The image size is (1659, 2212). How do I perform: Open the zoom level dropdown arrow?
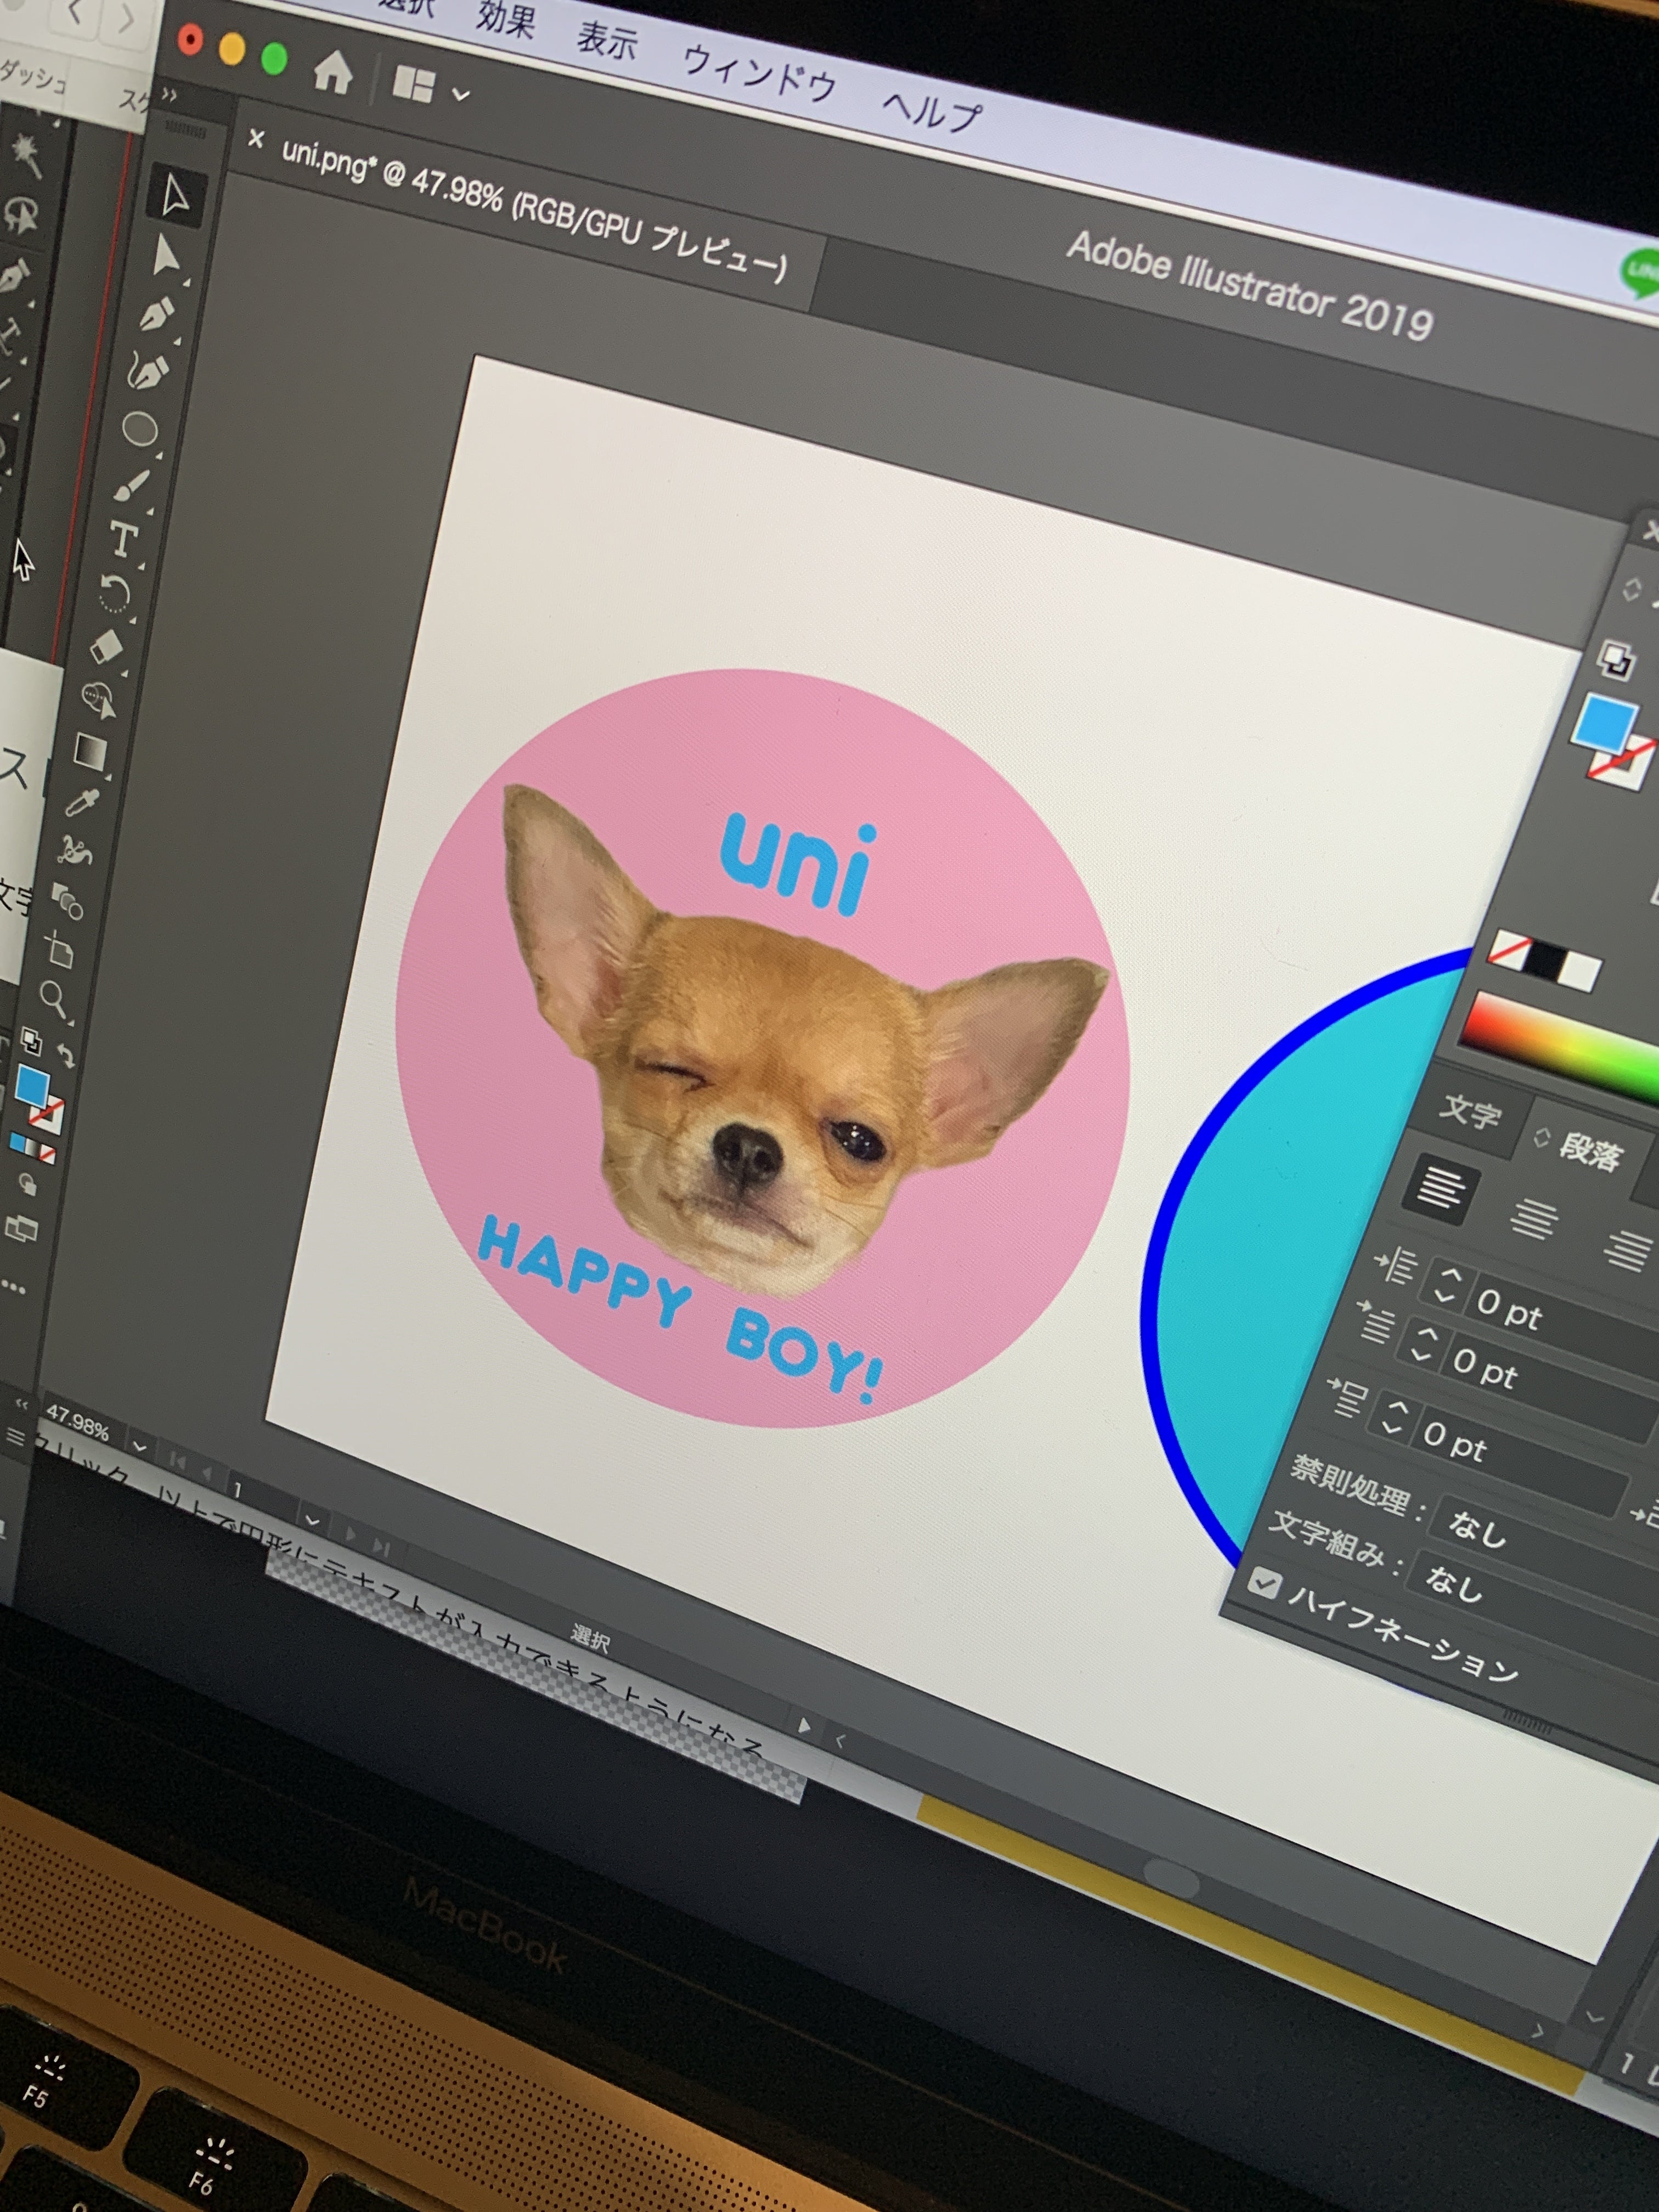coord(139,1447)
